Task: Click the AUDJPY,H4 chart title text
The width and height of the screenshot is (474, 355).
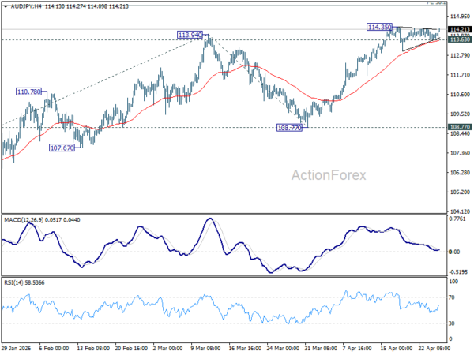Action: click(x=26, y=6)
